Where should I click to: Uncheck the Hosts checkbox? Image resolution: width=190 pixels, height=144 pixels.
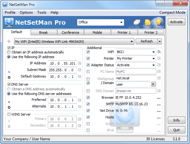pos(88,117)
